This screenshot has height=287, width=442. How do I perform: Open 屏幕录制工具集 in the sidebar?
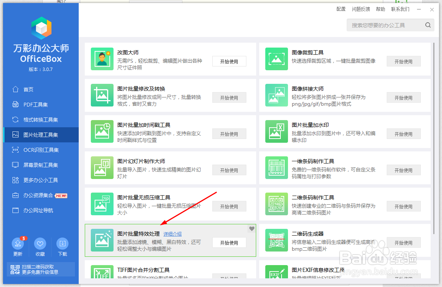click(41, 165)
